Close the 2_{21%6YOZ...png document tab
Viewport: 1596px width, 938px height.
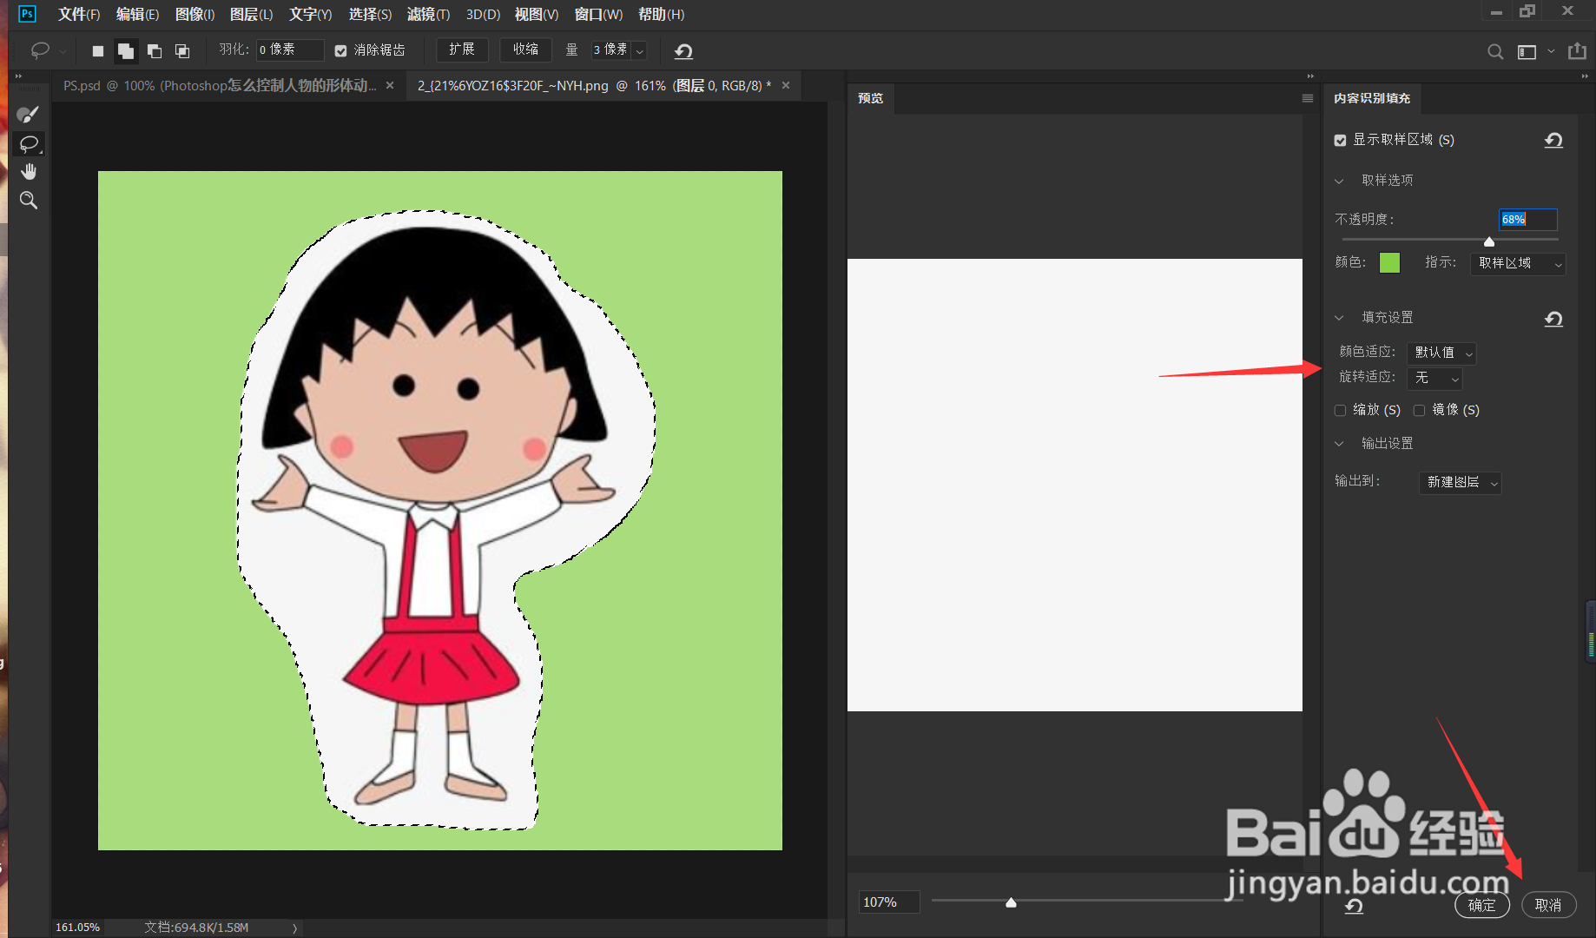[x=786, y=85]
